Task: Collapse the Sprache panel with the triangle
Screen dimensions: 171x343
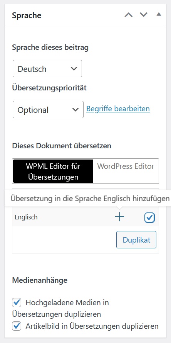Action: (159, 14)
